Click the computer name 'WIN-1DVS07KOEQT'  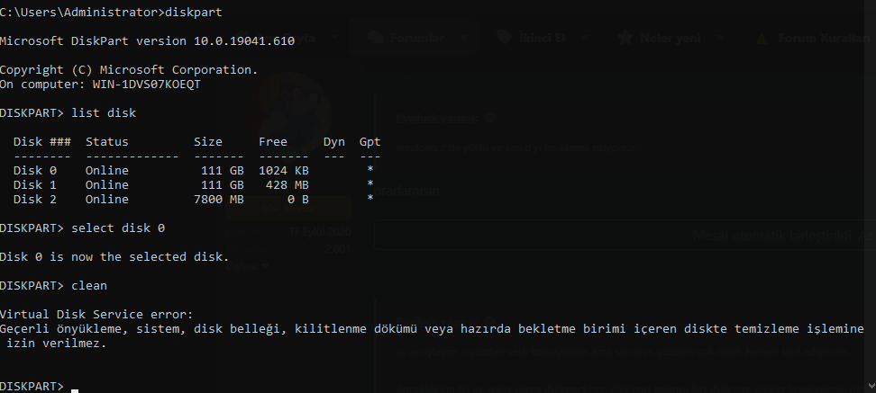pos(146,85)
